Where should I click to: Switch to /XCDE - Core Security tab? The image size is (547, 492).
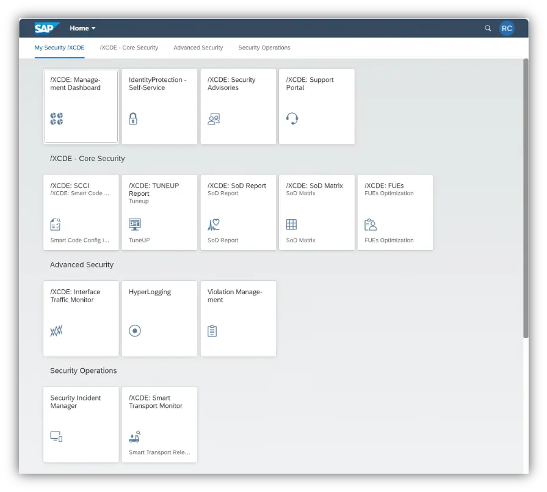[129, 48]
